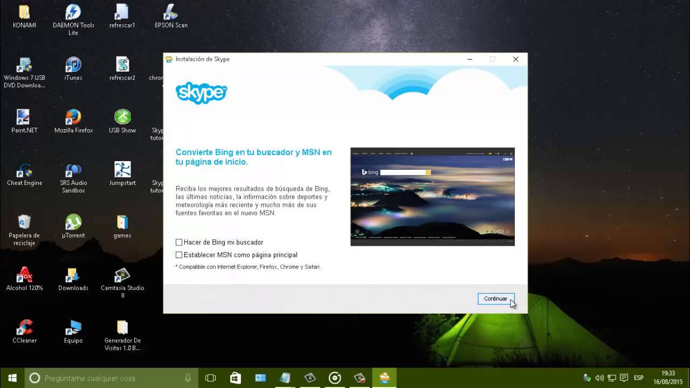Viewport: 690px width, 388px height.
Task: Click the 'Instalación de Skype' title text
Action: [x=203, y=59]
